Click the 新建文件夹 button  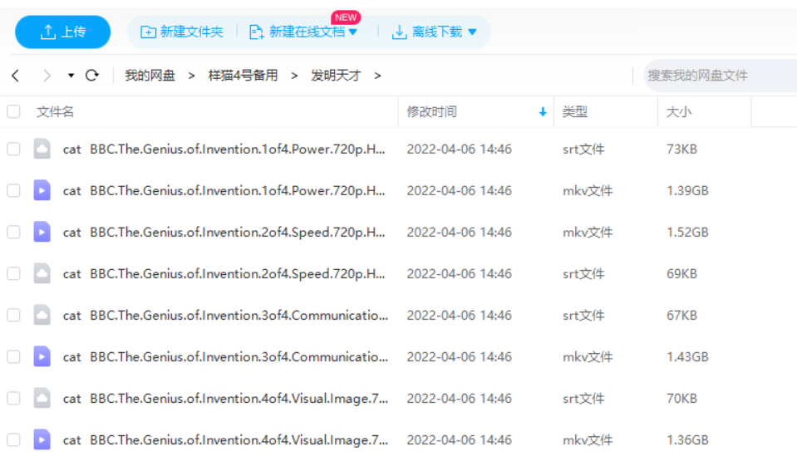pyautogui.click(x=182, y=32)
